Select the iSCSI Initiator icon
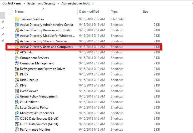This screenshot has width=193, height=133. coord(17,102)
